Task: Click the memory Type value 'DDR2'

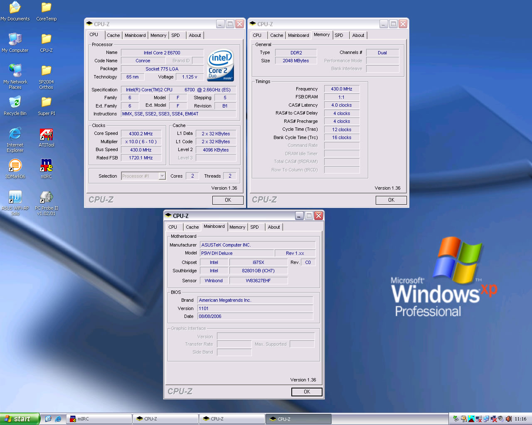Action: (296, 53)
